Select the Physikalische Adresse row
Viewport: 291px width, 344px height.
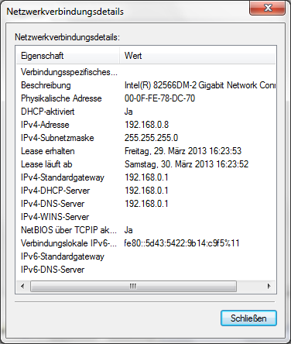pos(146,98)
